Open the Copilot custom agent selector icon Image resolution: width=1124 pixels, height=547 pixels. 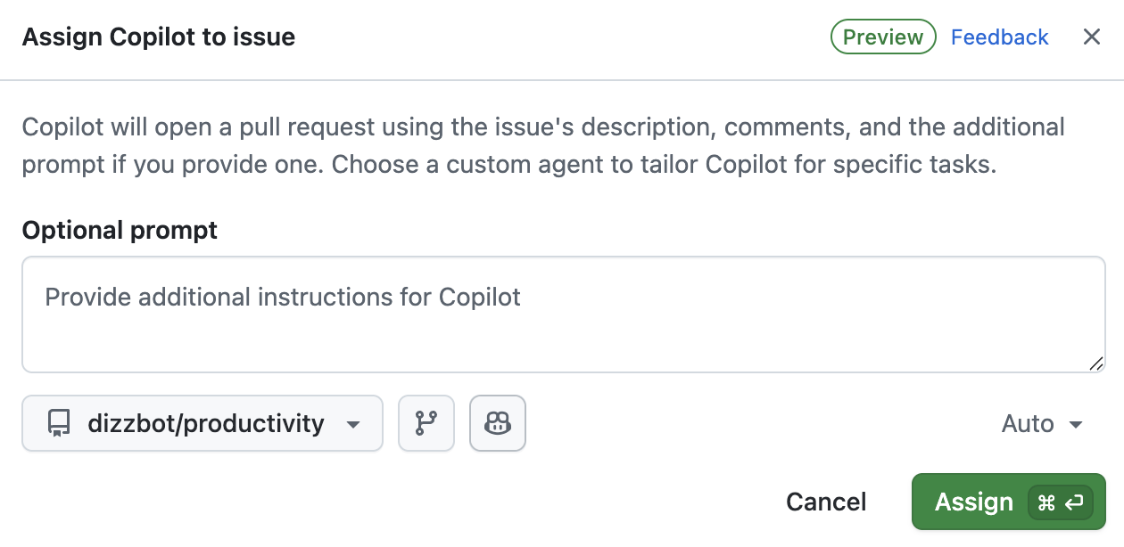[x=498, y=423]
